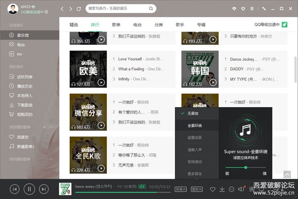The width and height of the screenshot is (298, 199).
Task: Open the green diamond VIP icon in title bar
Action: [234, 9]
